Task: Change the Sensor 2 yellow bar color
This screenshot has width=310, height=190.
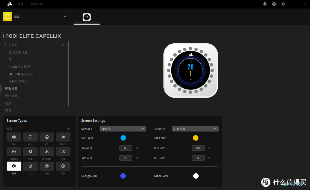Action: 195,138
